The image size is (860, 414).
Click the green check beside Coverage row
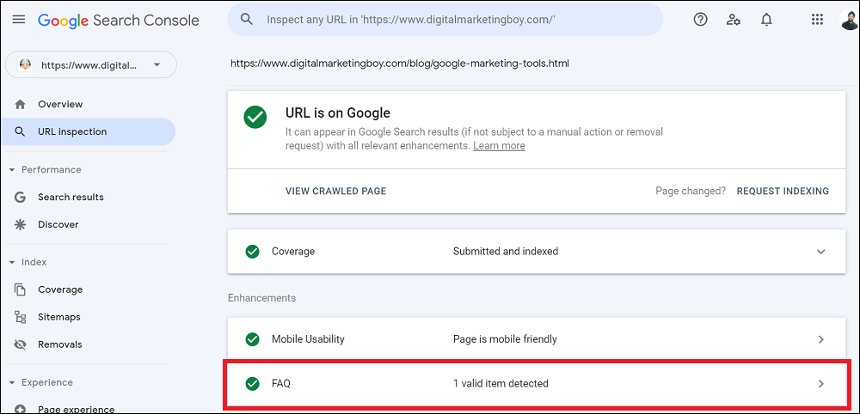point(252,252)
